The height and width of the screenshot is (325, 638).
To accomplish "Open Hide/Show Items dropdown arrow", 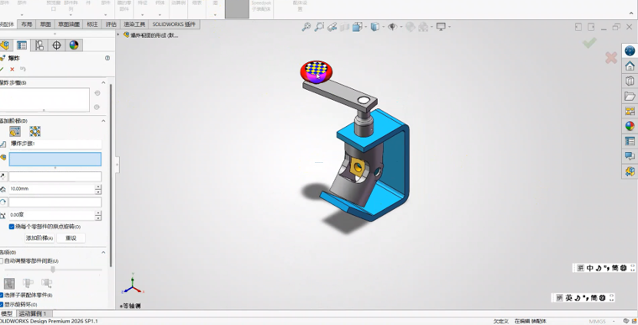I will click(400, 27).
